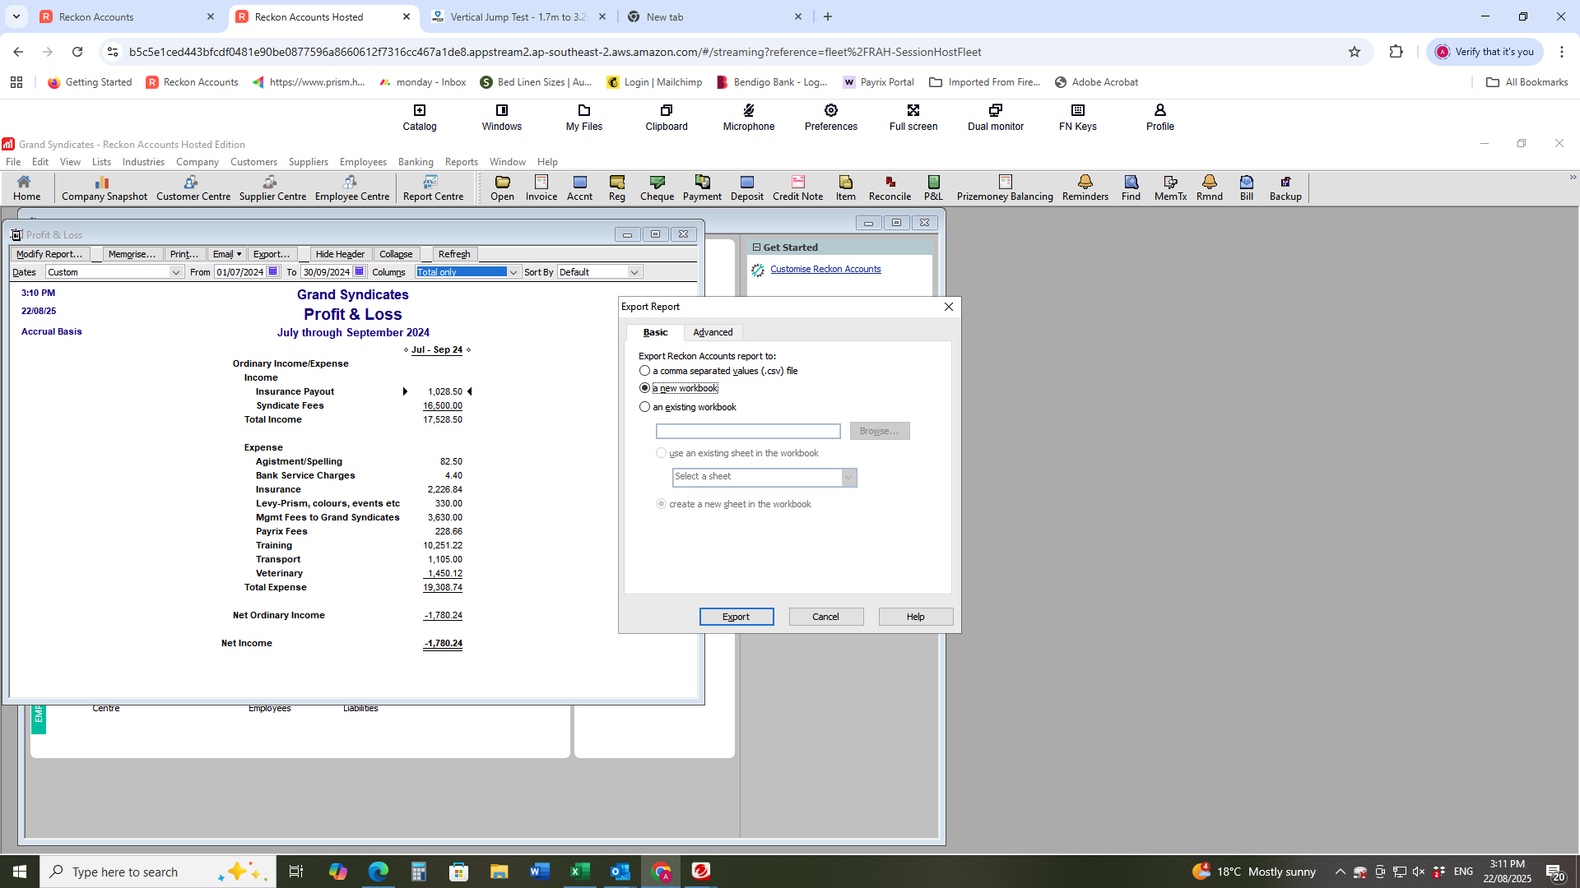Image resolution: width=1580 pixels, height=888 pixels.
Task: Open the Banking menu
Action: [416, 162]
